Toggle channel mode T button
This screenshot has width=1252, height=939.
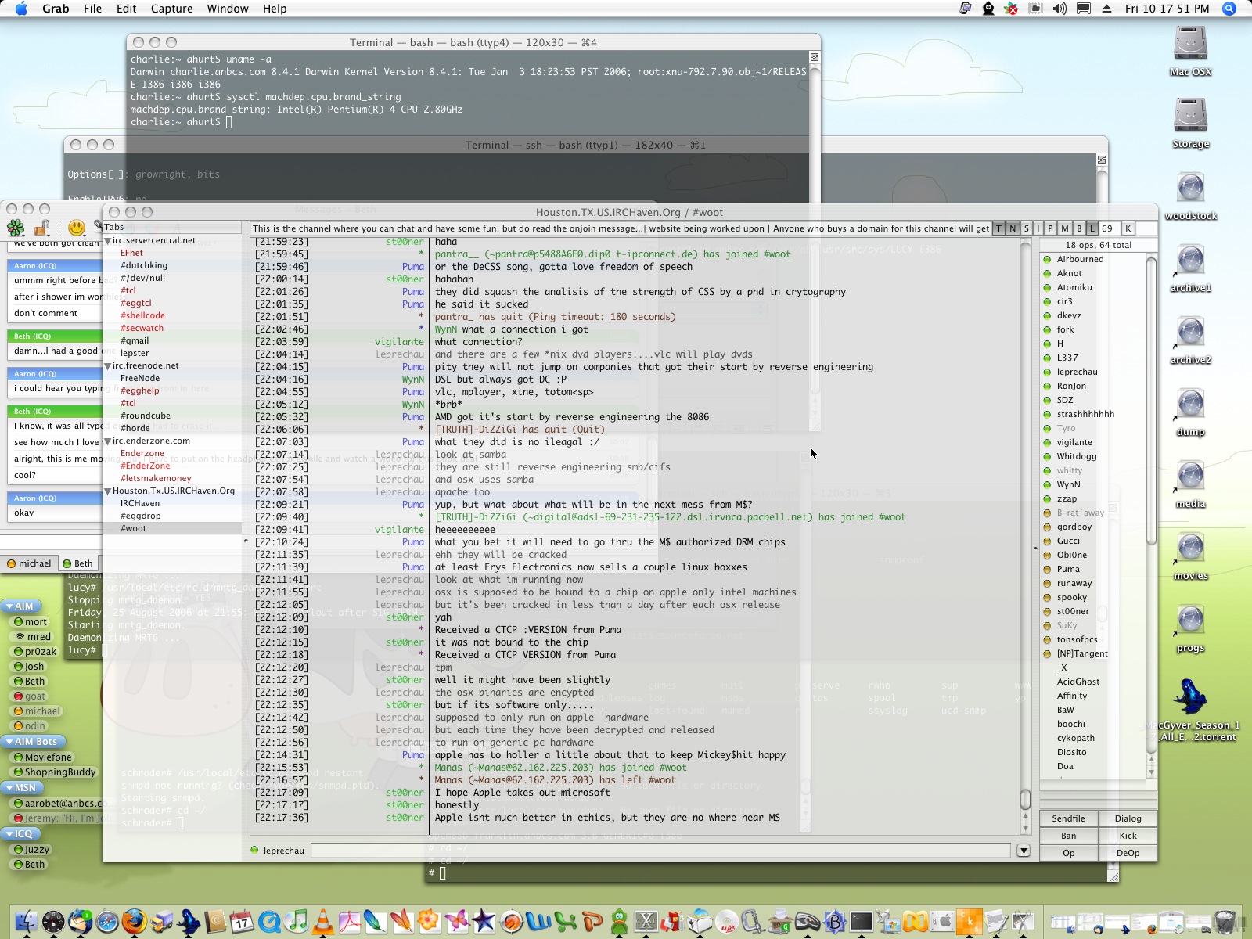998,228
